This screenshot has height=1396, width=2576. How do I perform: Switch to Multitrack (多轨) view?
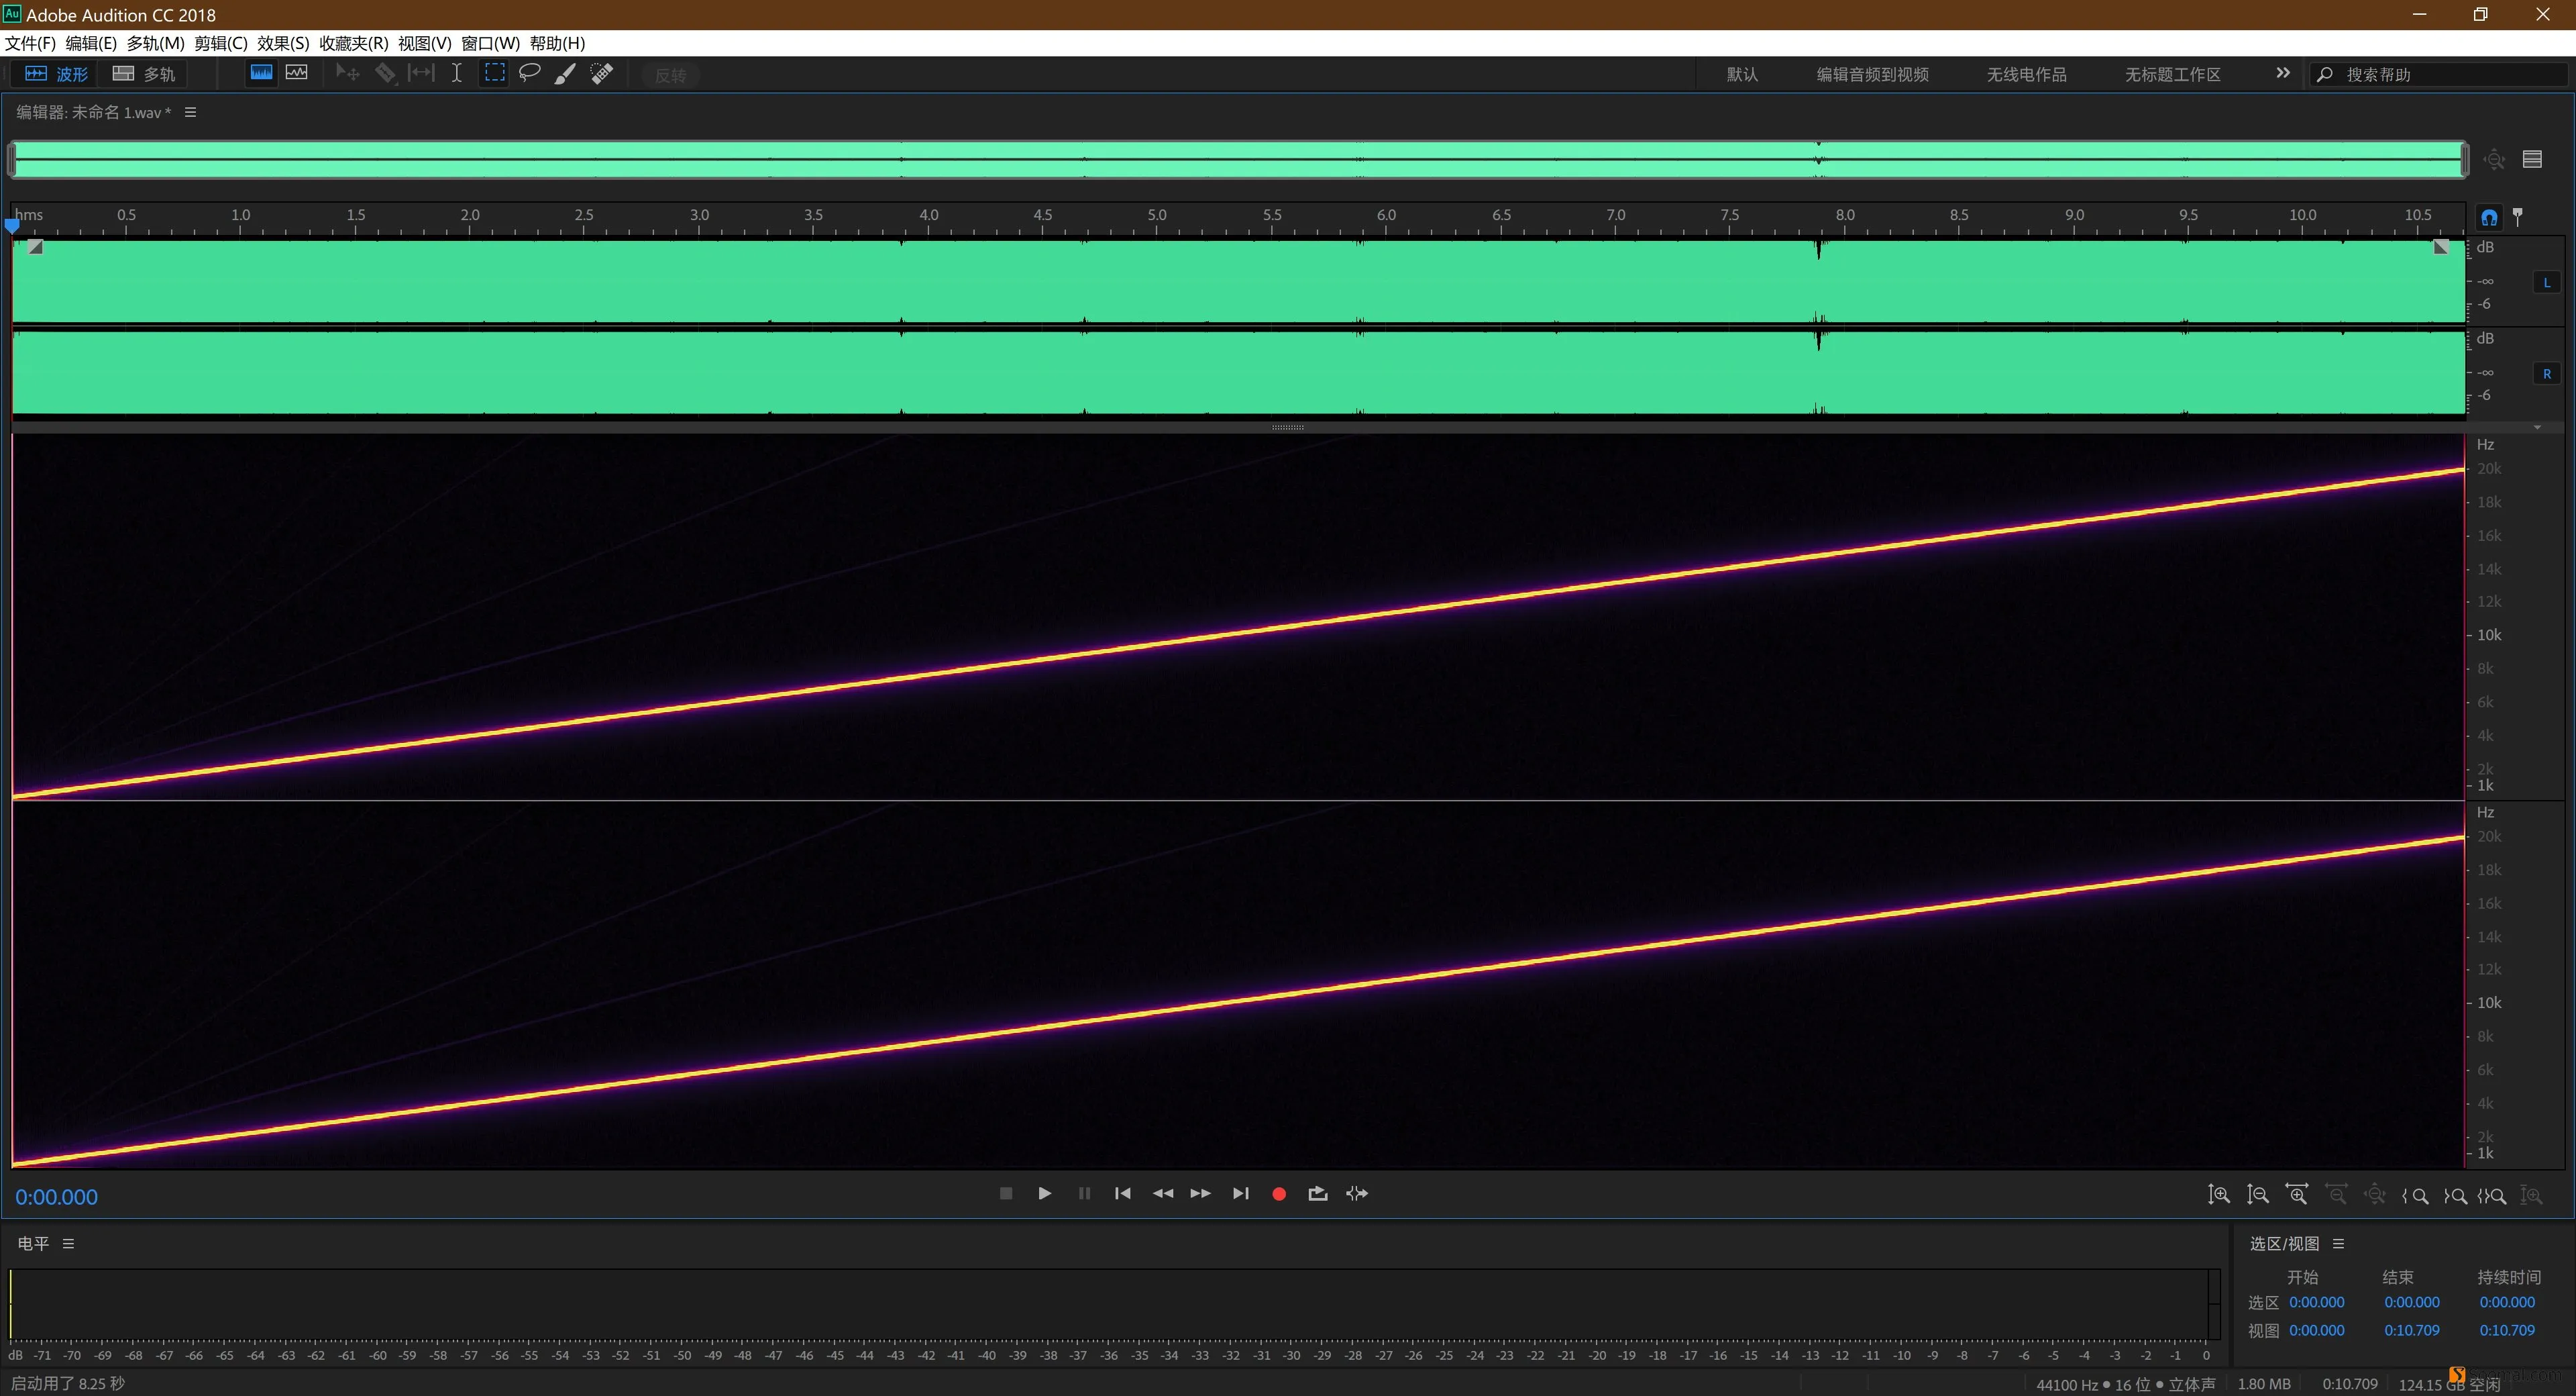tap(144, 74)
